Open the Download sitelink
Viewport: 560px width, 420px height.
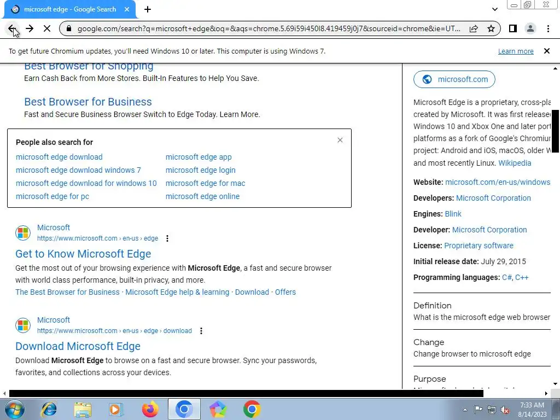tap(252, 292)
